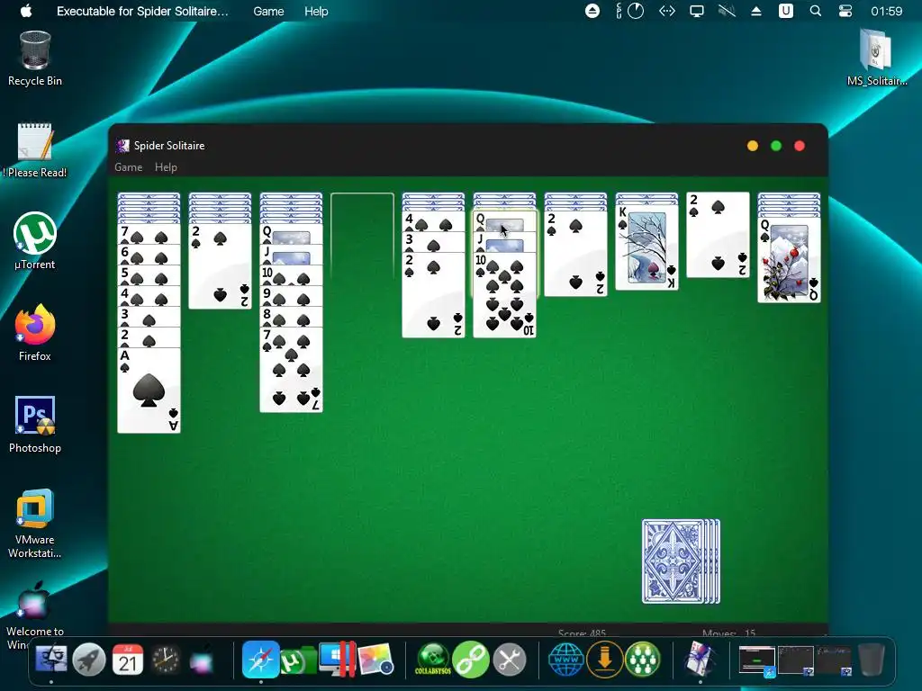
Task: Open the leftmost window thumbnail in dock
Action: tap(757, 660)
